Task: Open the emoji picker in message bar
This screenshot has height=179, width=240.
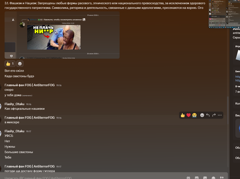Action: point(213,178)
